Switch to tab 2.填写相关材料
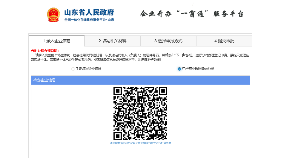This screenshot has height=160, width=284. (113, 41)
